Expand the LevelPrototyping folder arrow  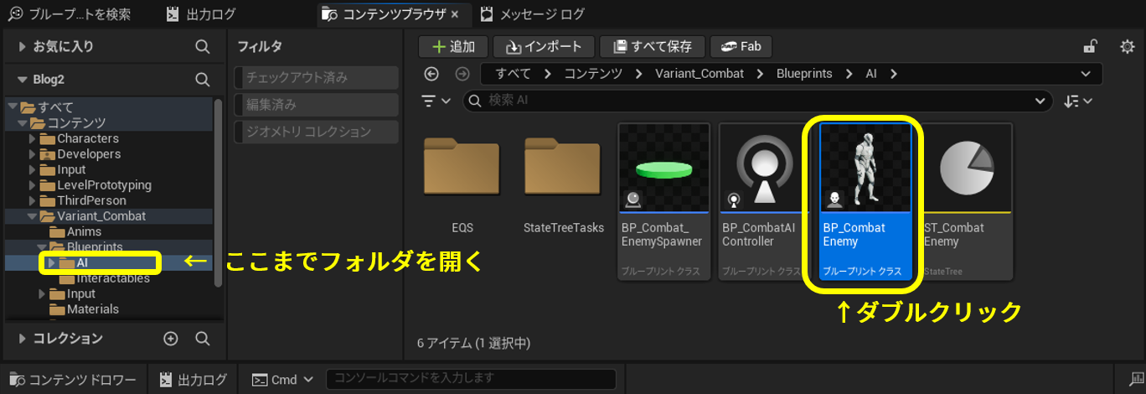pyautogui.click(x=32, y=185)
